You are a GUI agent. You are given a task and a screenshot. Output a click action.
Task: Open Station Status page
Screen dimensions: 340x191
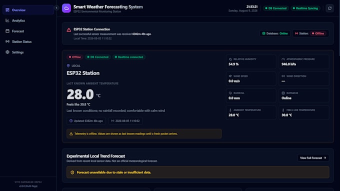pos(28,41)
